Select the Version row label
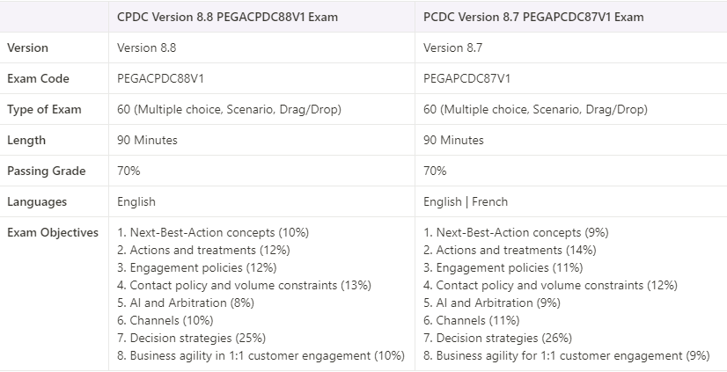The height and width of the screenshot is (372, 727). tap(27, 47)
